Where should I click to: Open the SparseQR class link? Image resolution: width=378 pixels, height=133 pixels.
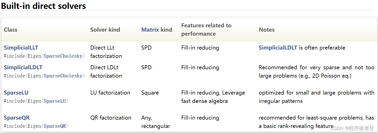tap(17, 118)
